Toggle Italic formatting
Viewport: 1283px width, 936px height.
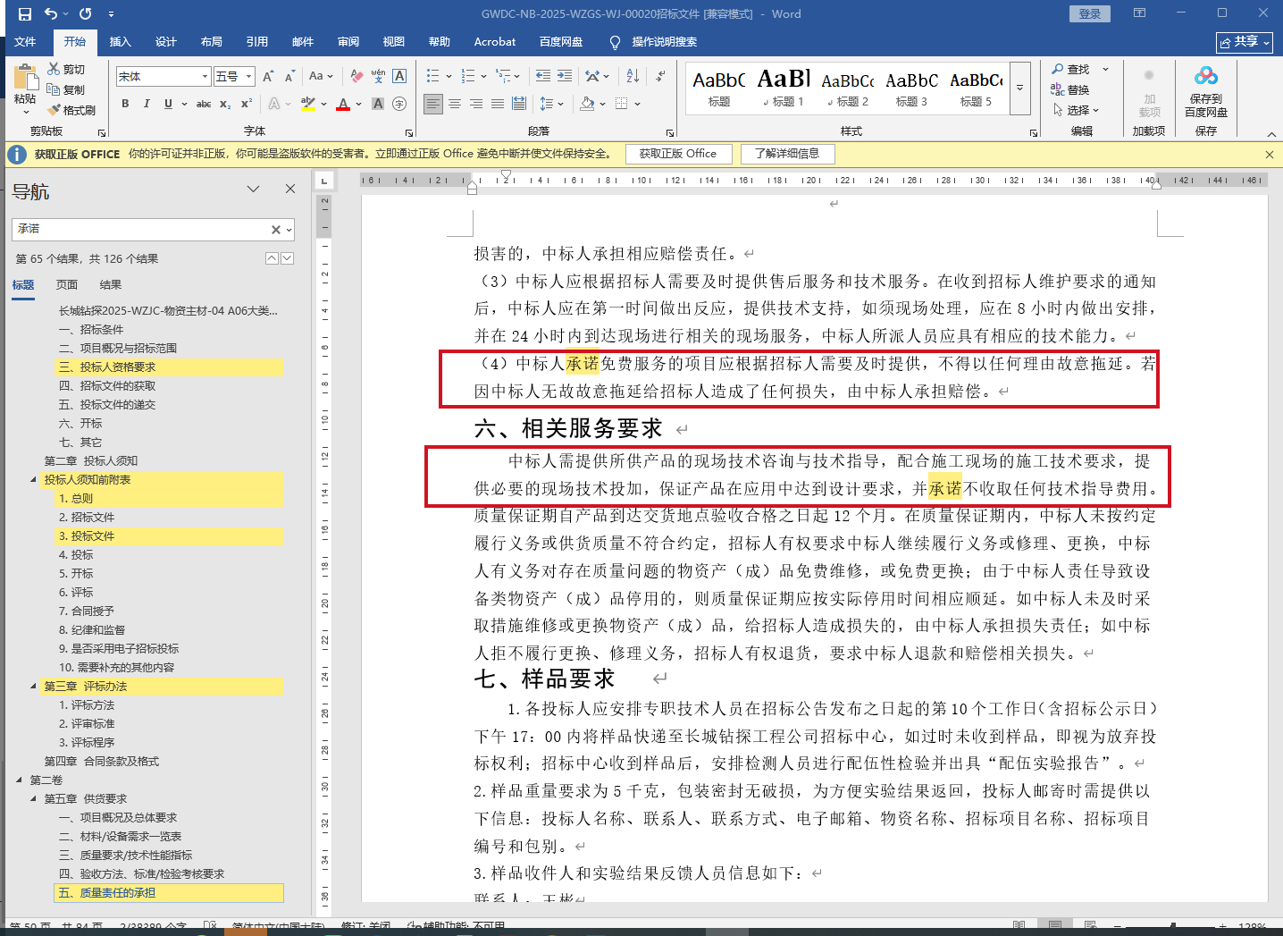click(x=147, y=104)
